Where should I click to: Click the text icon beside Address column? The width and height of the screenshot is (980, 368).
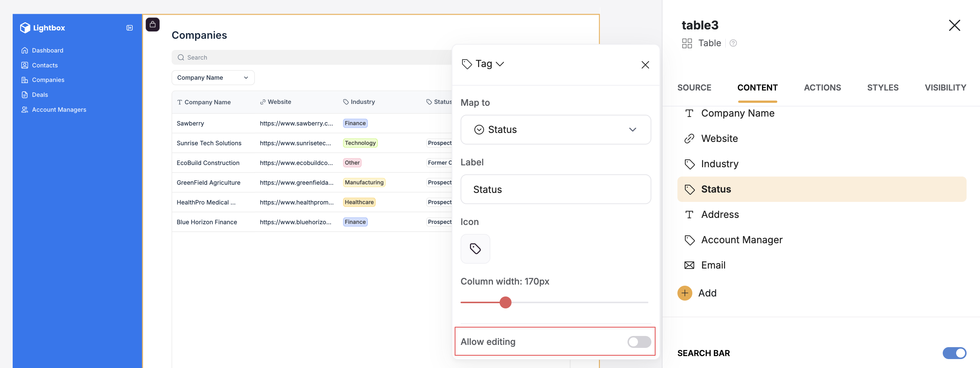click(689, 215)
